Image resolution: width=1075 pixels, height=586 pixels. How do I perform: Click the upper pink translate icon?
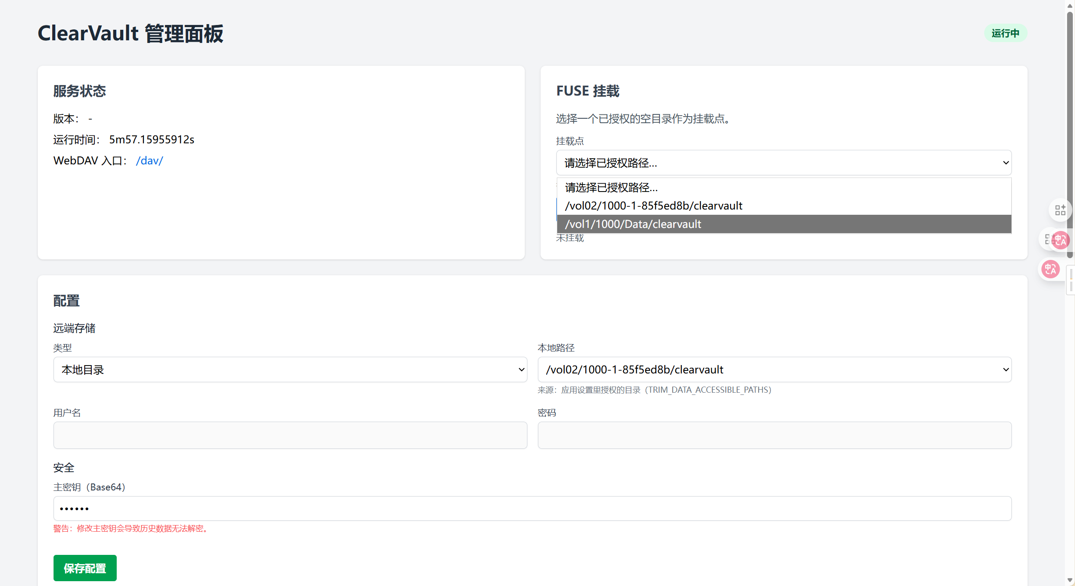1061,240
